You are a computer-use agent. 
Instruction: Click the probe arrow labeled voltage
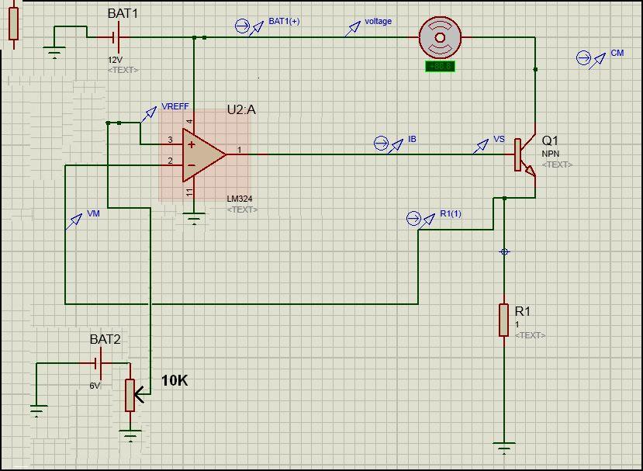(352, 29)
